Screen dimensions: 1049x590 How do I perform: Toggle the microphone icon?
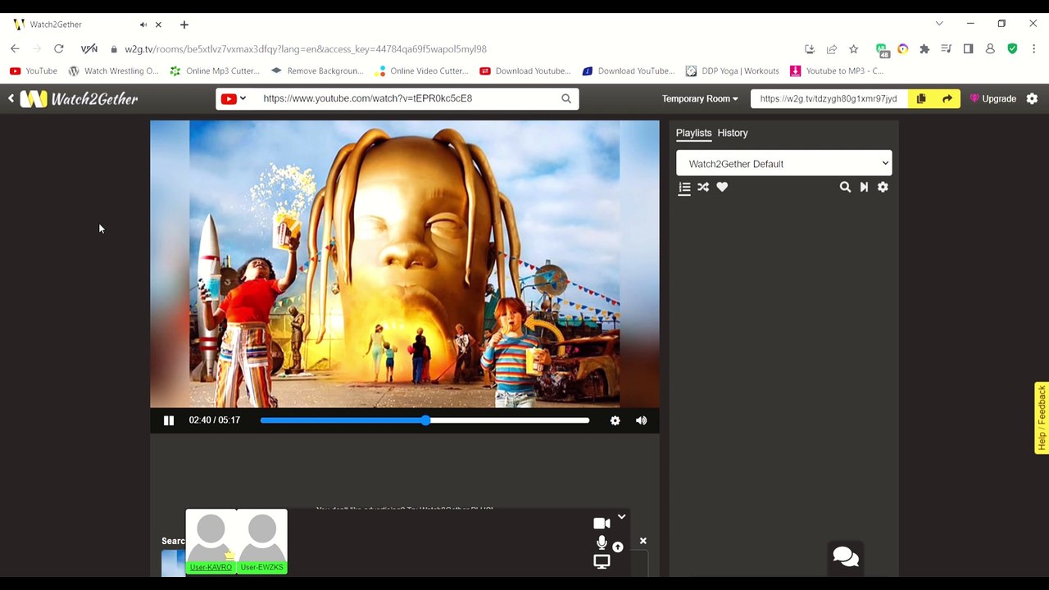(x=602, y=542)
